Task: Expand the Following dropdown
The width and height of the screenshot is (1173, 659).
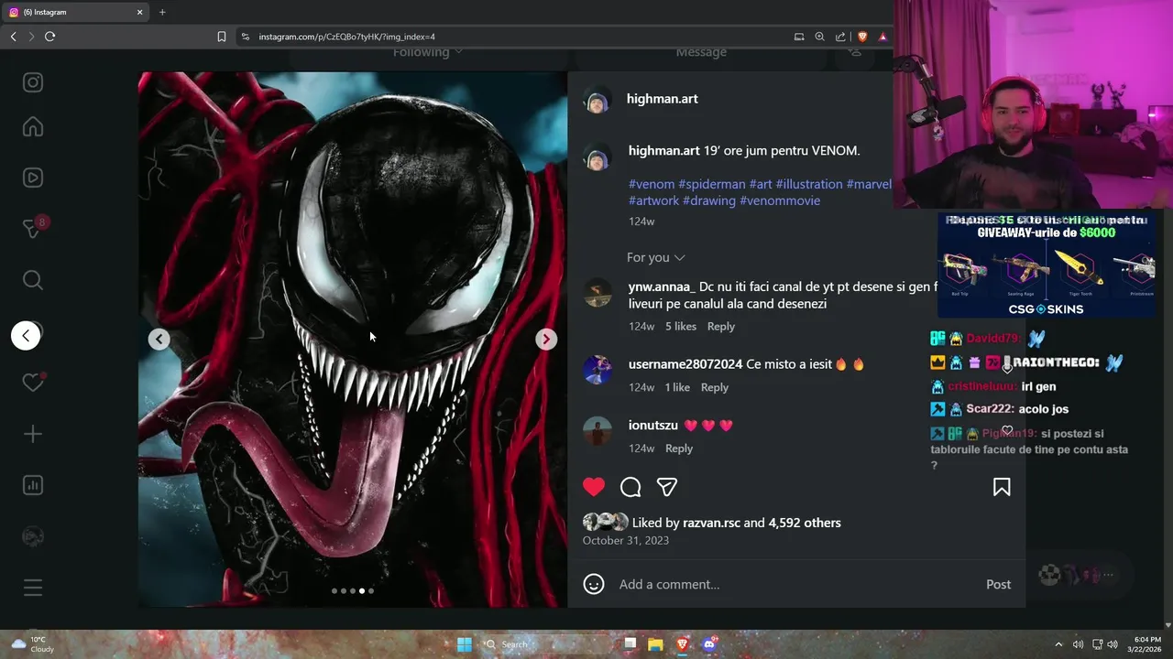Action: point(428,53)
